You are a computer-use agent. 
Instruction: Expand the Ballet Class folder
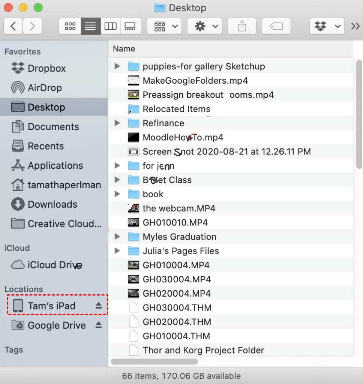point(117,180)
